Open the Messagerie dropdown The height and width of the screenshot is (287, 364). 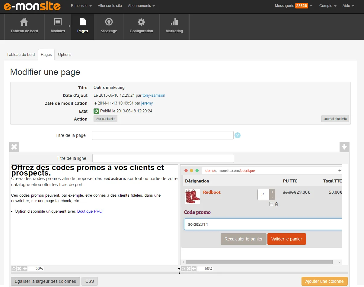click(293, 6)
